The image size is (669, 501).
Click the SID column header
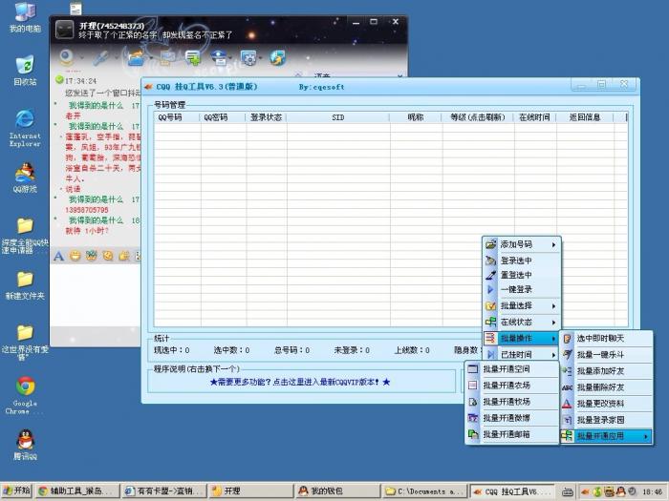[x=338, y=117]
